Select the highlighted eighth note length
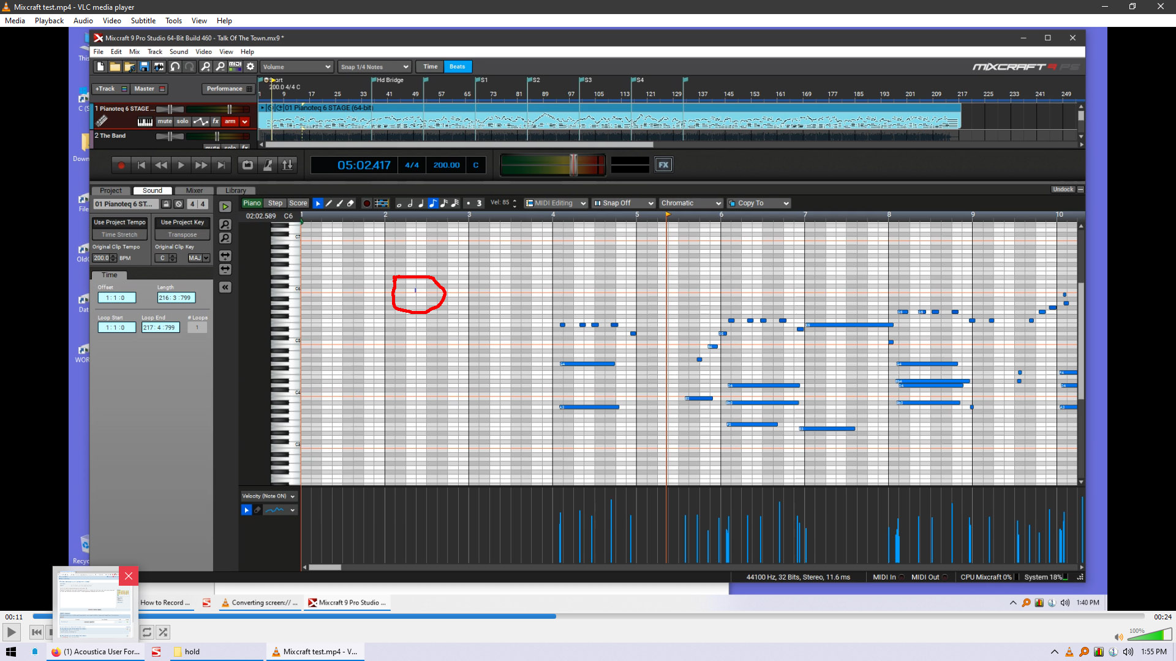Image resolution: width=1176 pixels, height=661 pixels. click(432, 203)
